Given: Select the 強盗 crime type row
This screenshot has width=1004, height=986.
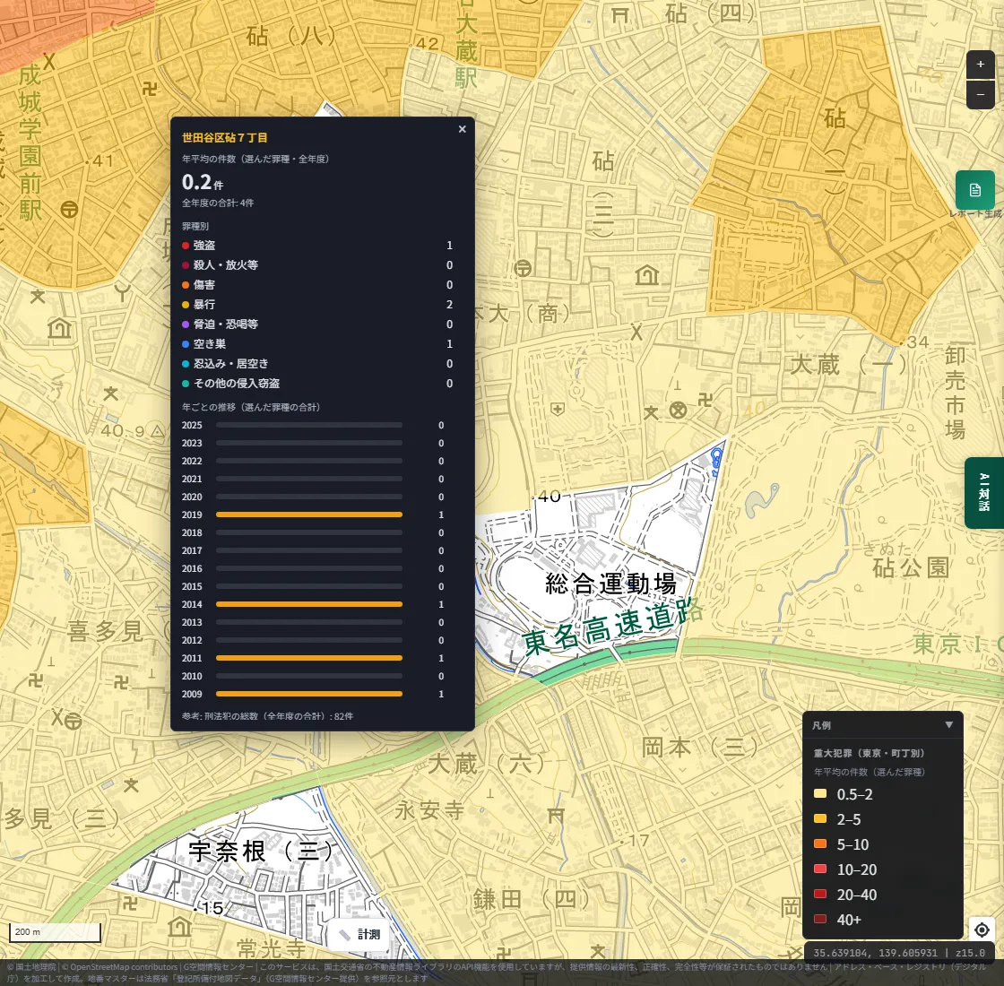Looking at the screenshot, I should (317, 246).
